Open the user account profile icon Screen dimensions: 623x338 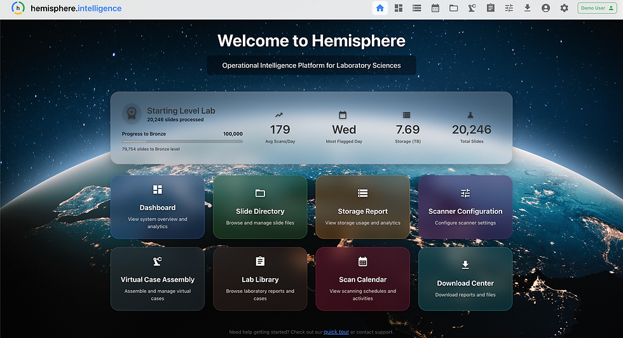pyautogui.click(x=545, y=8)
